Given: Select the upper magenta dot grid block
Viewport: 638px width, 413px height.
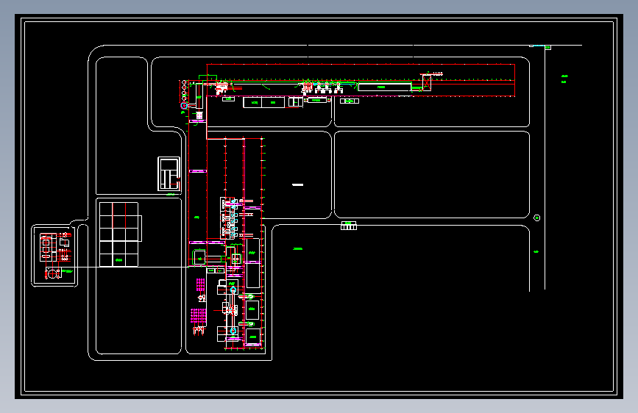Looking at the screenshot, I should click(201, 285).
